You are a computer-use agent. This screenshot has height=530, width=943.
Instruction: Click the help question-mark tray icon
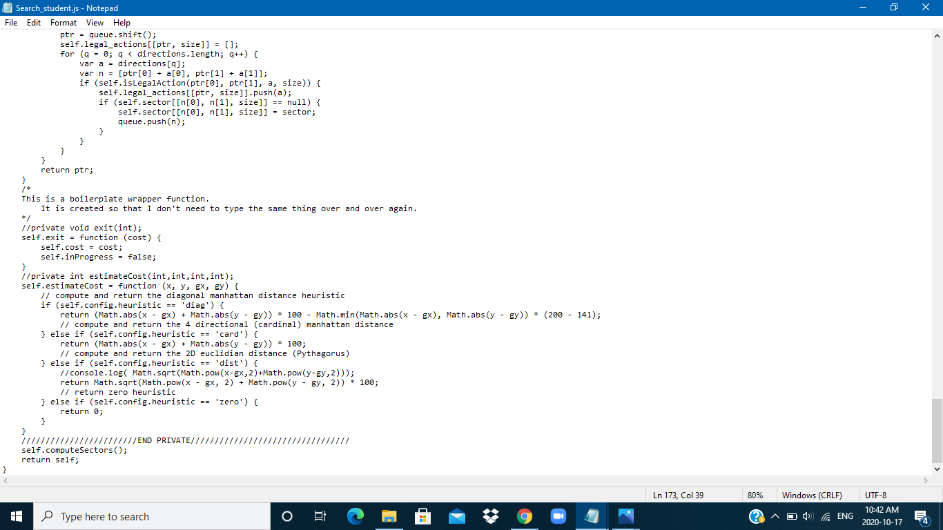coord(757,516)
